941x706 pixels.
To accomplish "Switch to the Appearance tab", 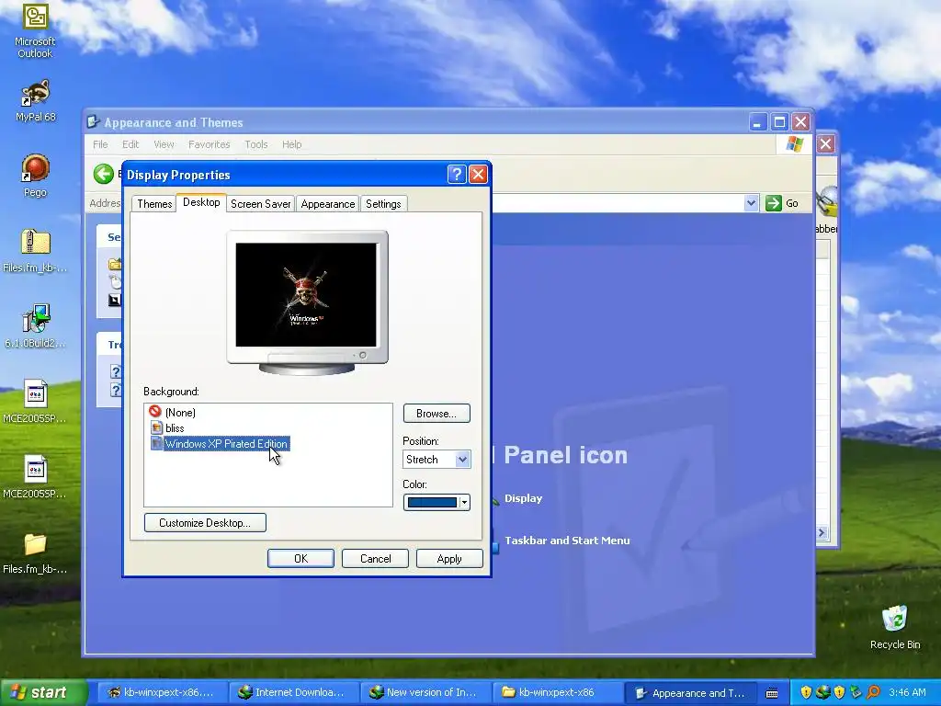I will click(328, 203).
